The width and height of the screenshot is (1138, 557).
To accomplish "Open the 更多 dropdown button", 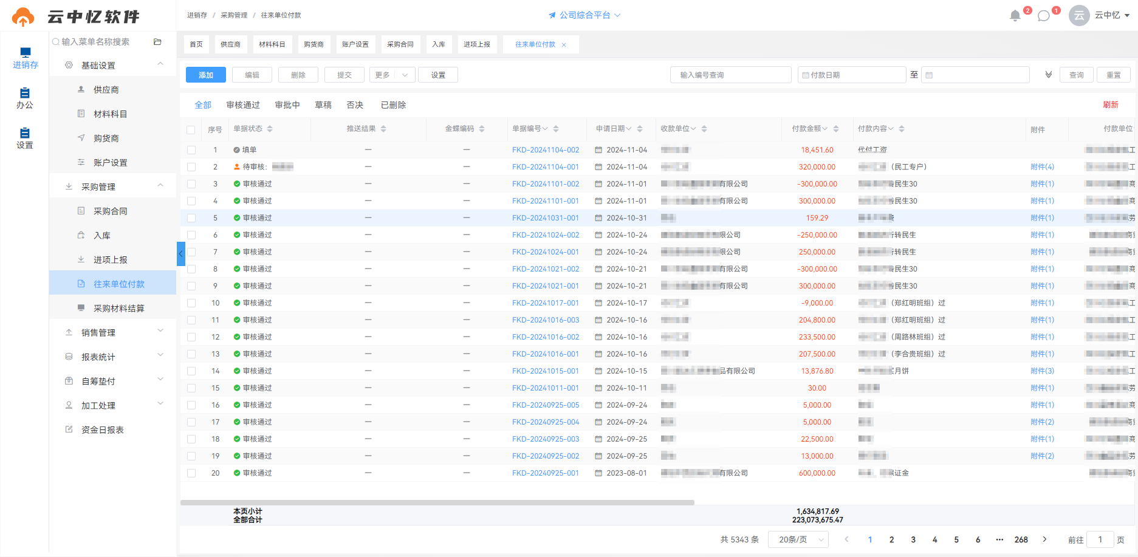I will point(392,75).
